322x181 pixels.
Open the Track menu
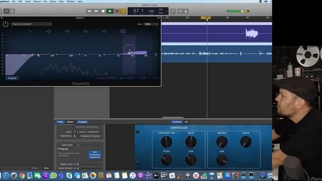point(28,2)
